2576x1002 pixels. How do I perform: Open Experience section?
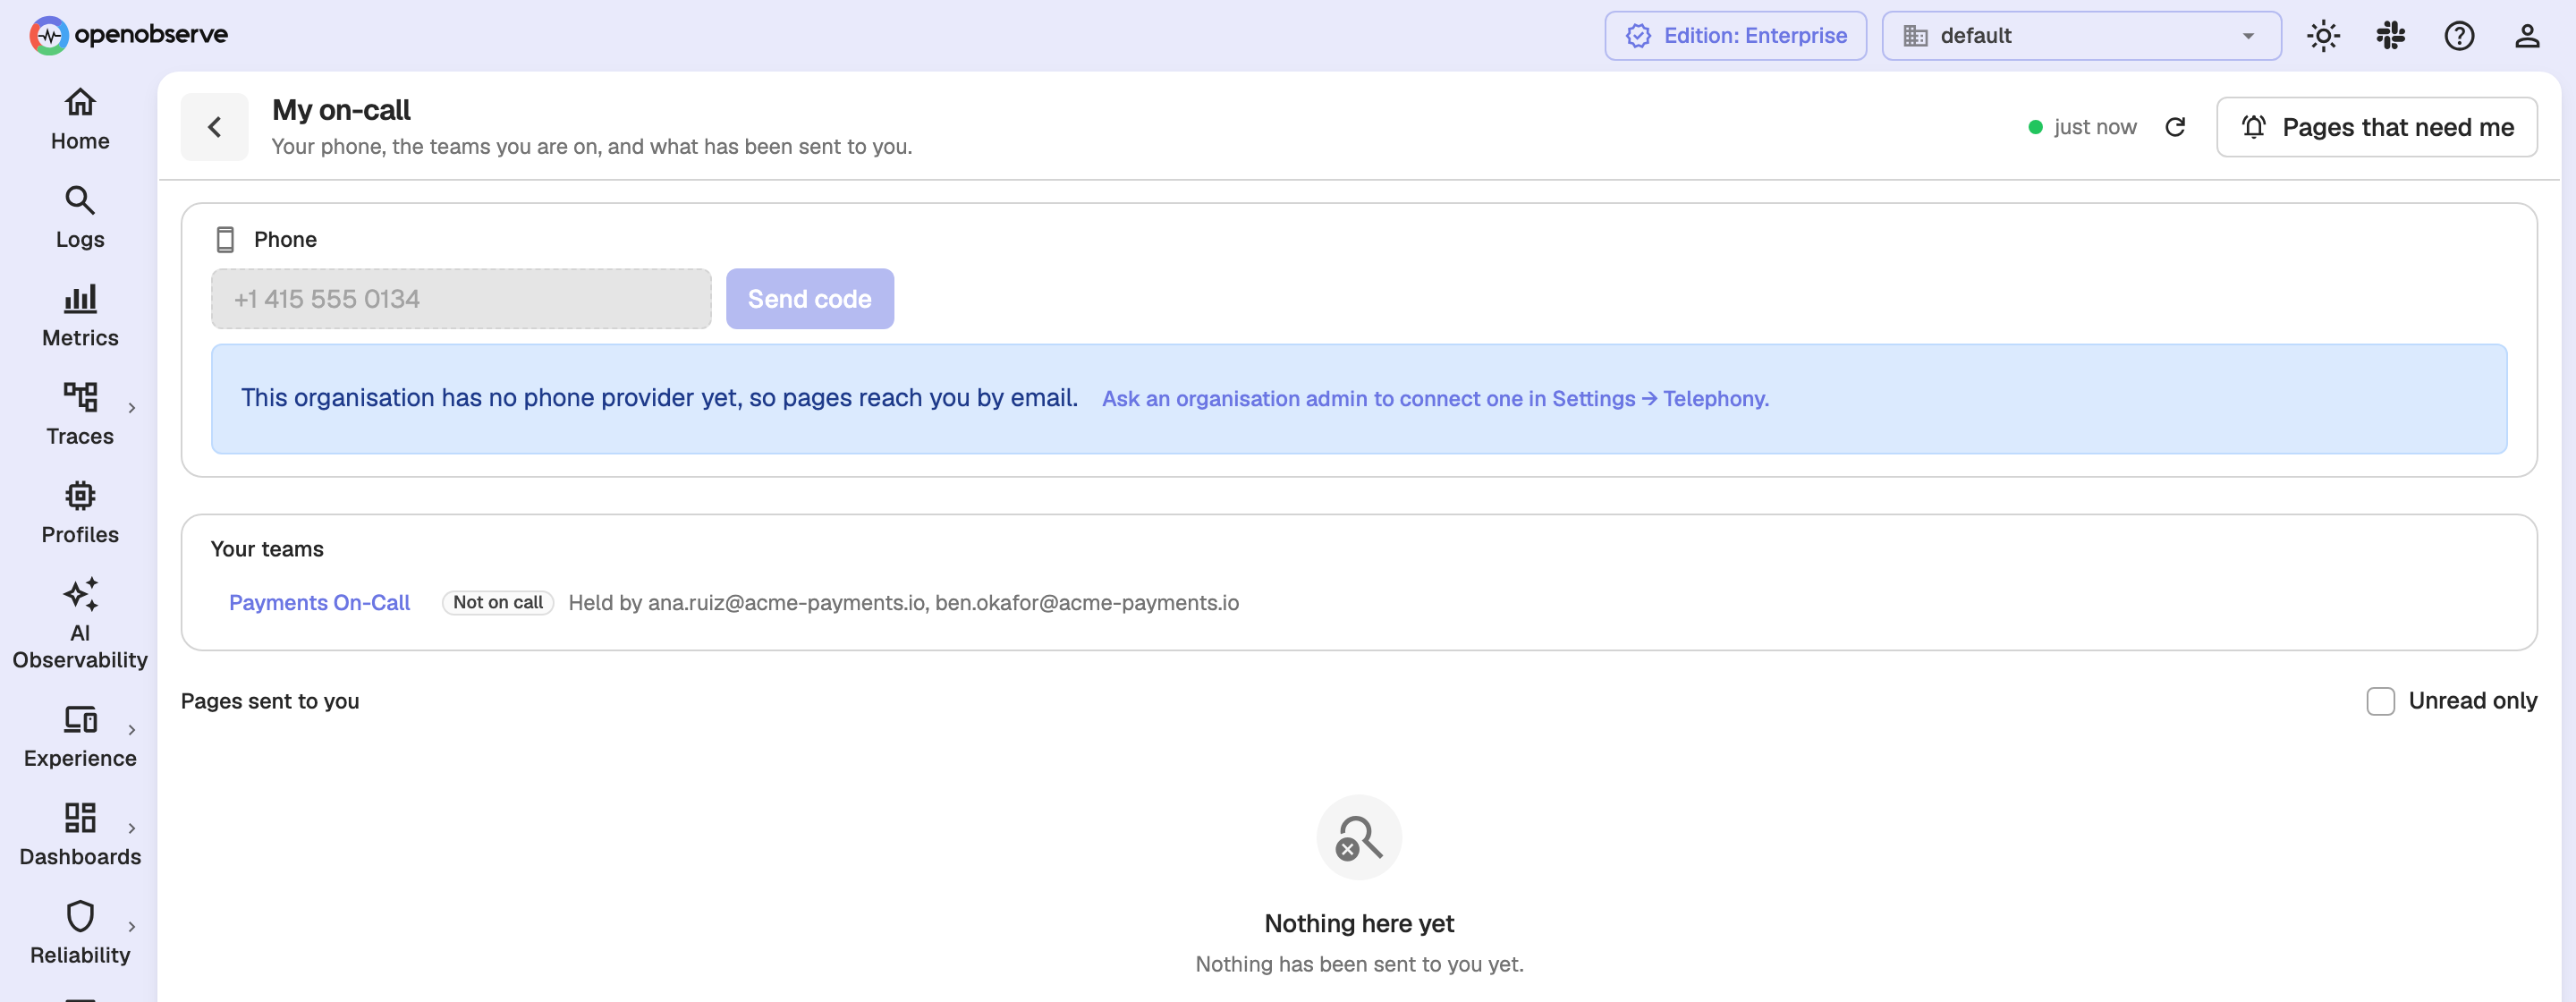pos(80,736)
